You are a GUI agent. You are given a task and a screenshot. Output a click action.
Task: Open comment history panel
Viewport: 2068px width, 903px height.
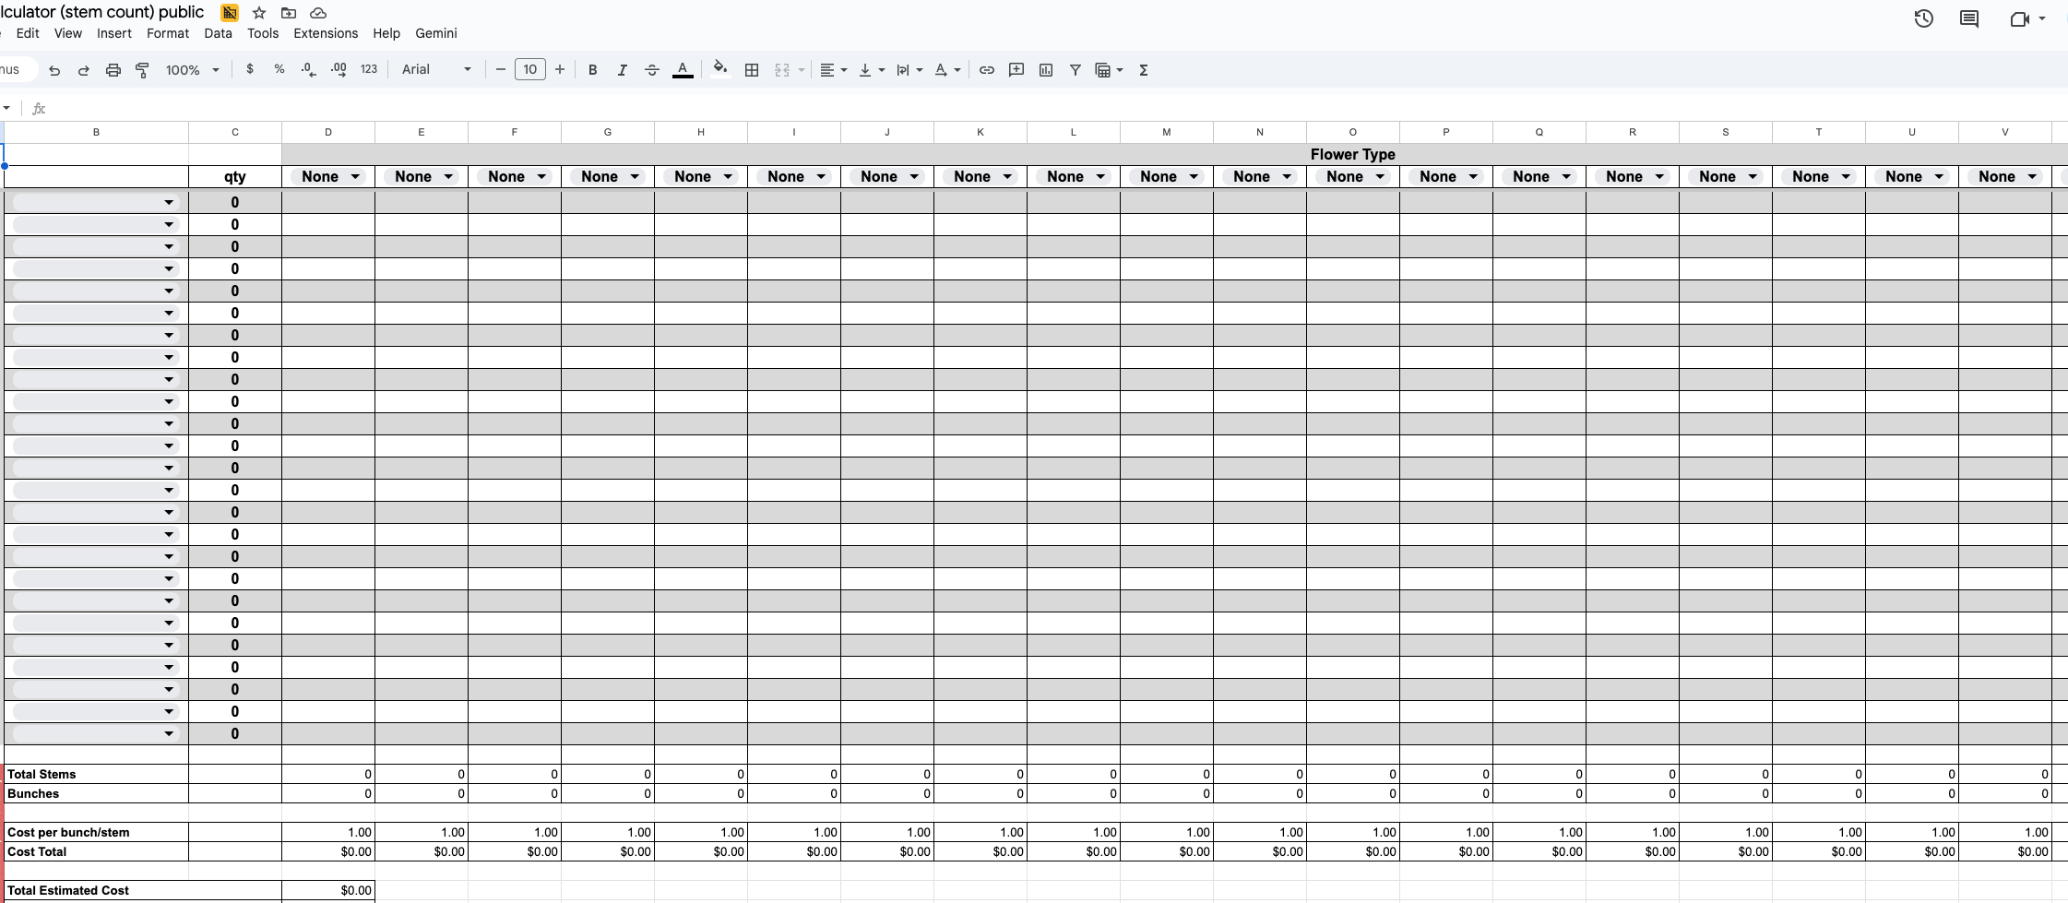click(x=1969, y=18)
